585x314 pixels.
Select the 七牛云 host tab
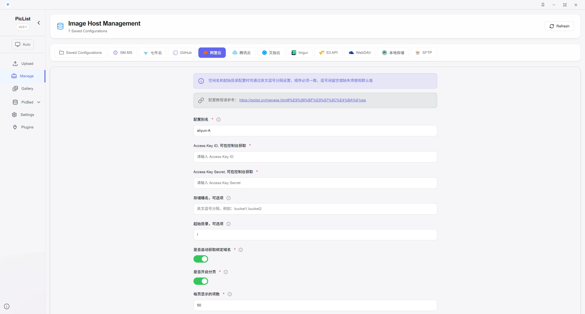153,53
